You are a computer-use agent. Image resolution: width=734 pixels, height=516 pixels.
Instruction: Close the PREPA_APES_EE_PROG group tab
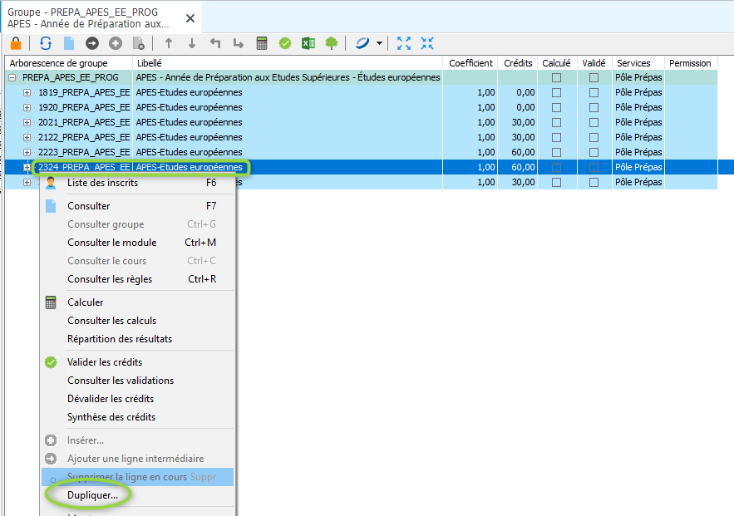(x=190, y=18)
